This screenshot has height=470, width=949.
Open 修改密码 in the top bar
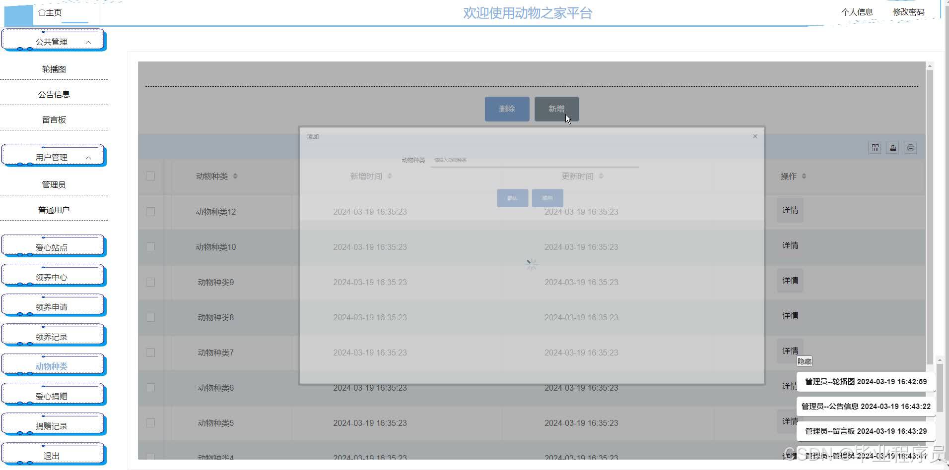click(x=908, y=12)
